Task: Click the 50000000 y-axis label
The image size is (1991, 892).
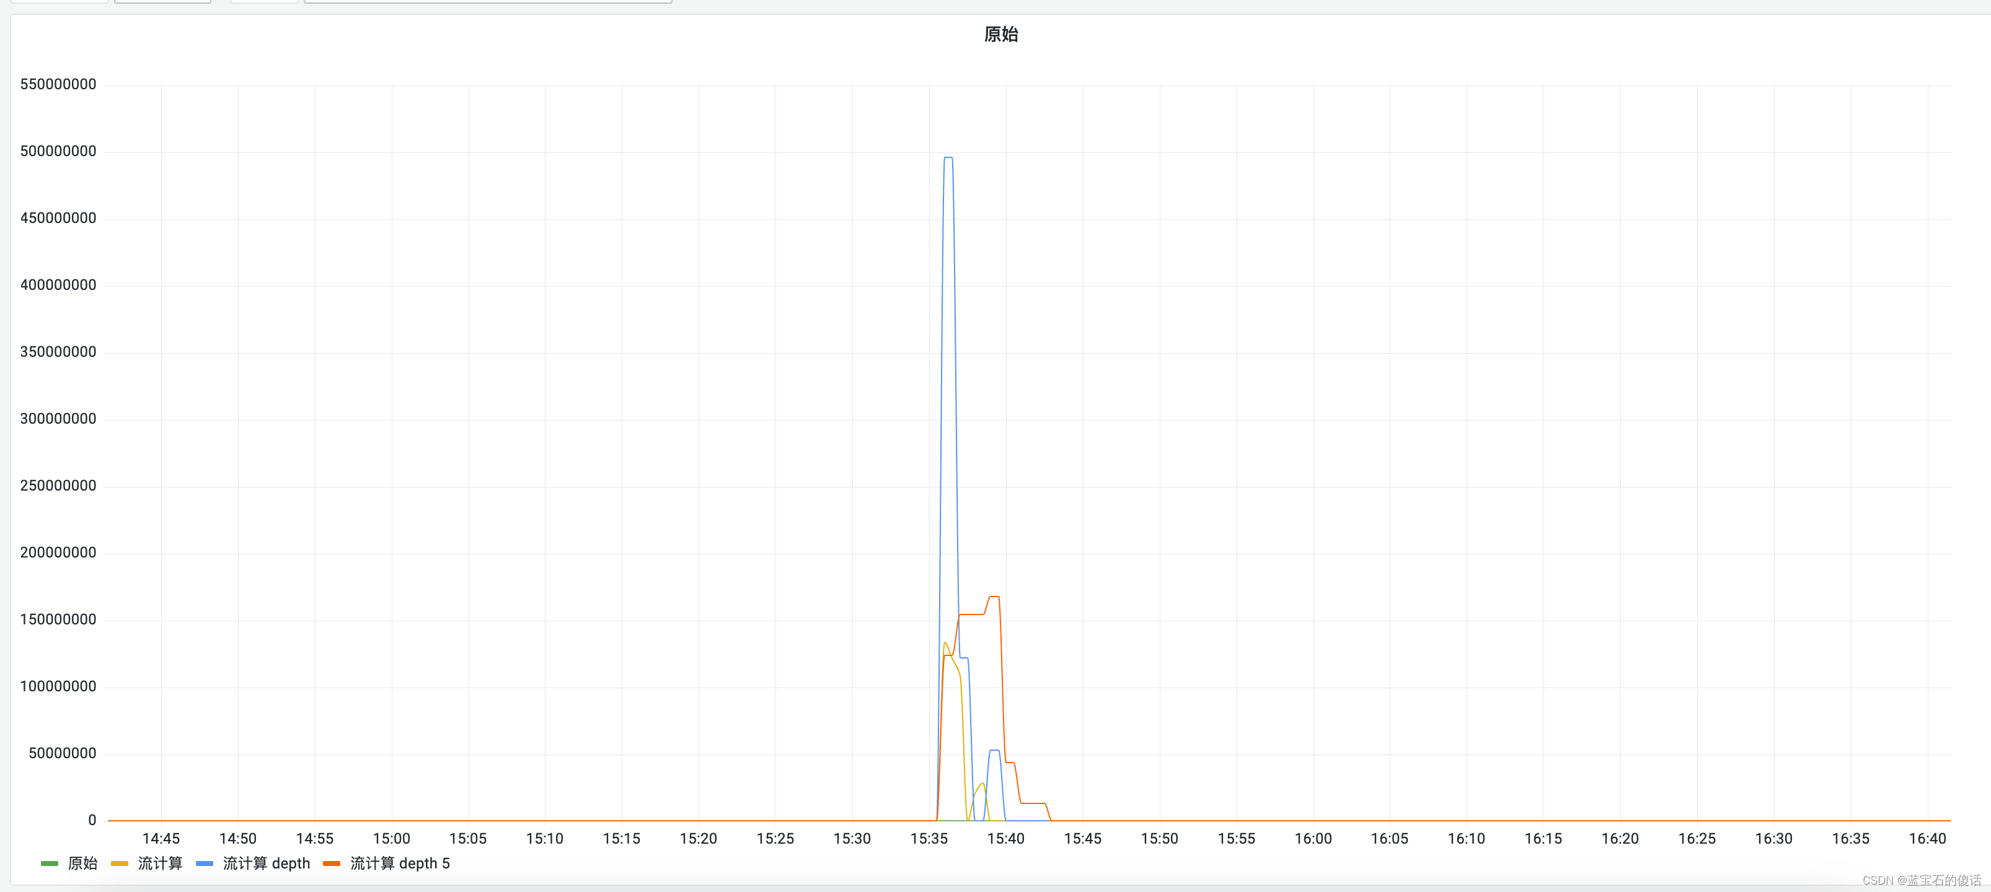Action: click(x=63, y=753)
